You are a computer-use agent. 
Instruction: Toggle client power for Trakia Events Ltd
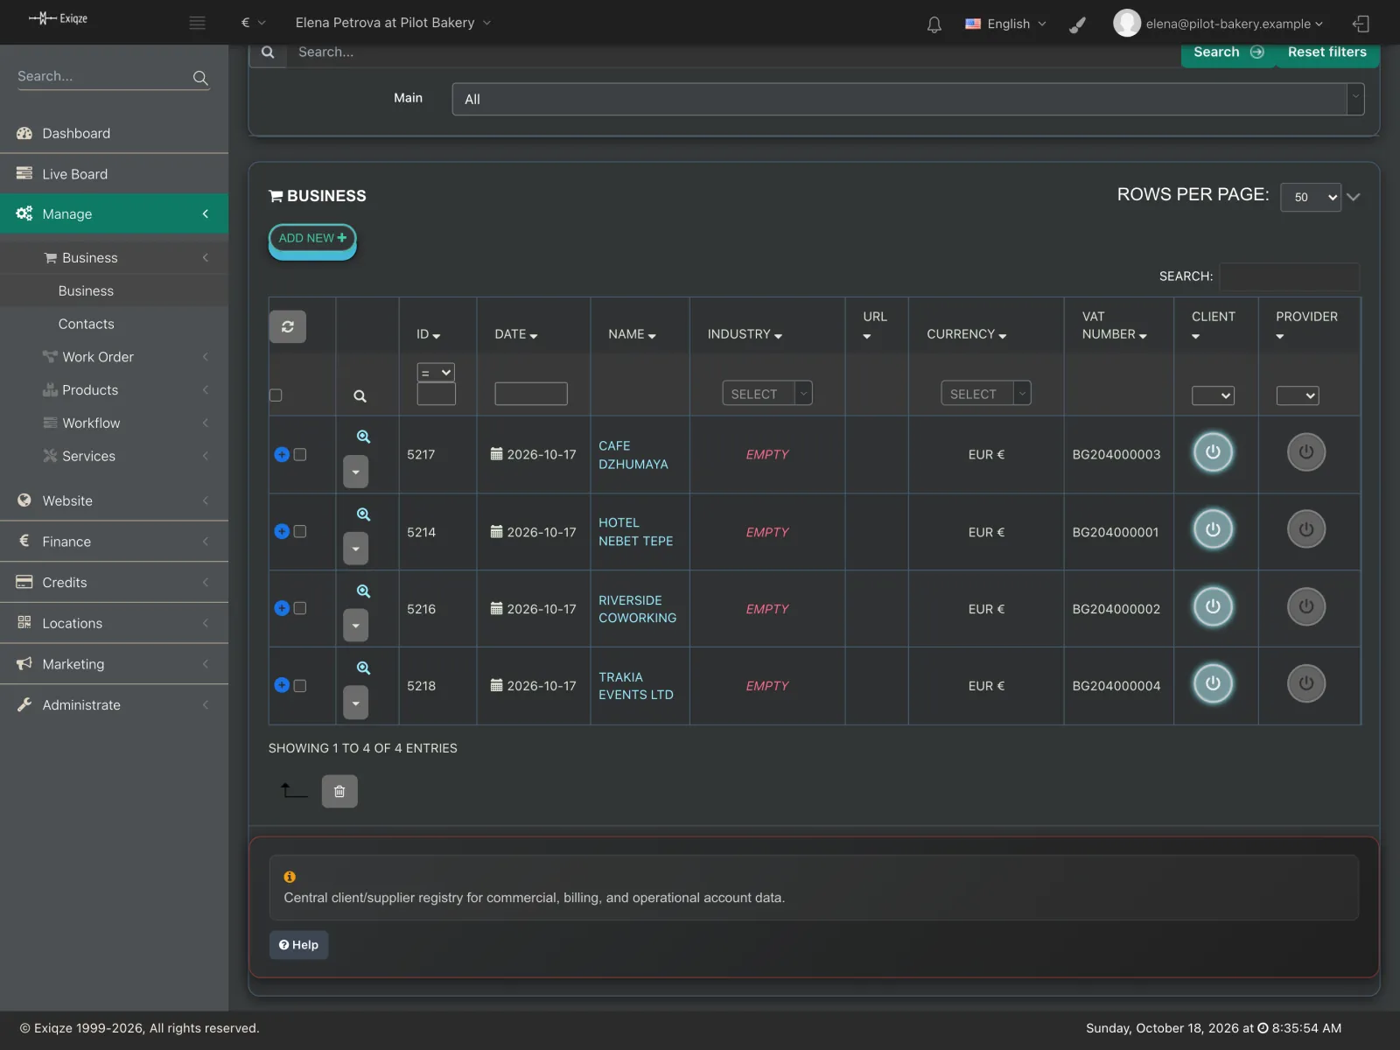pos(1213,683)
